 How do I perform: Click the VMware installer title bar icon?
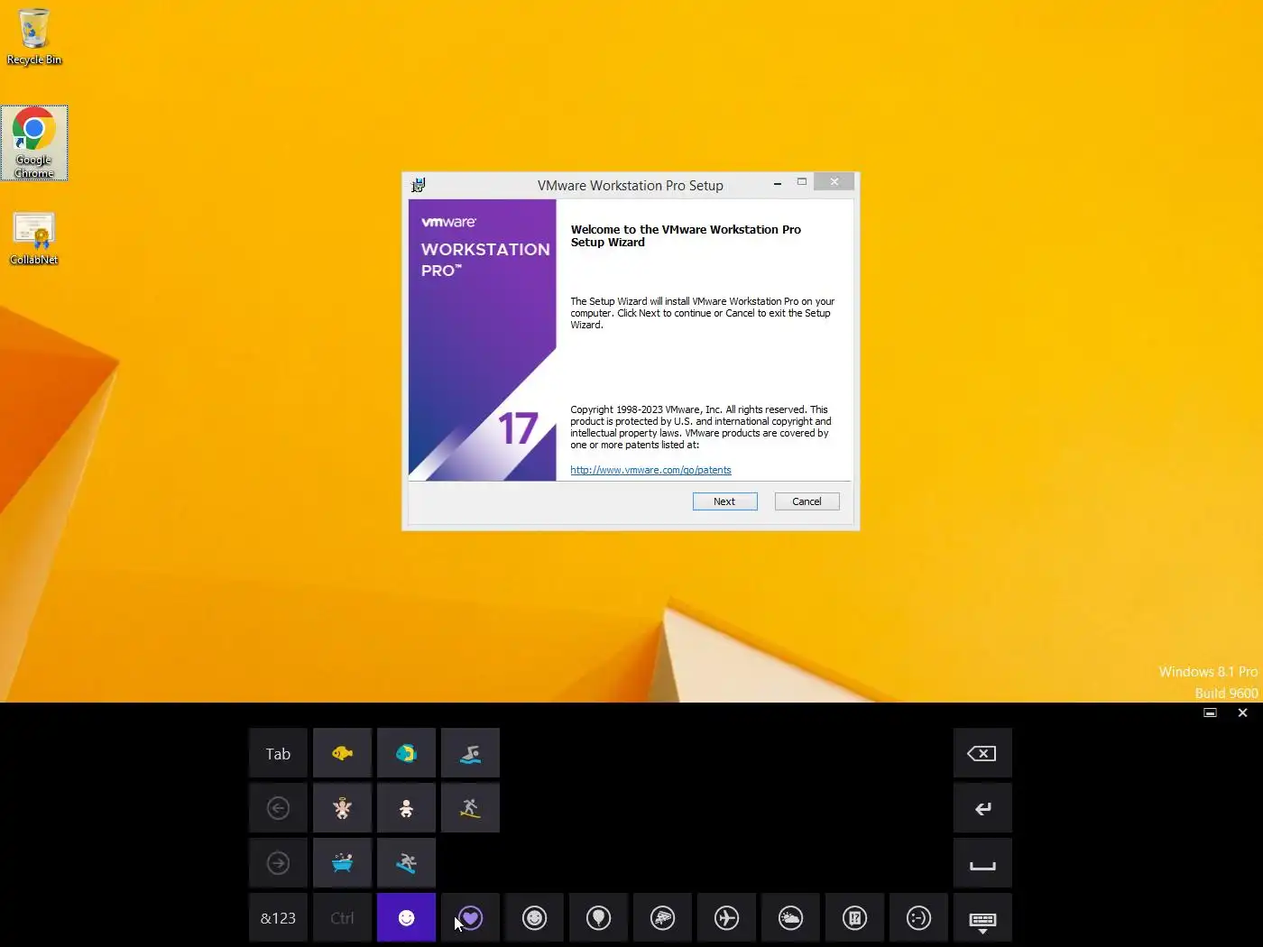click(x=419, y=185)
